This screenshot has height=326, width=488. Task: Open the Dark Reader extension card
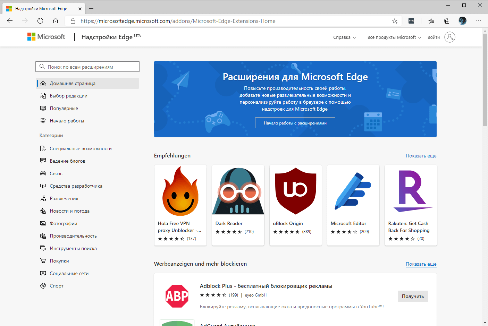click(x=238, y=205)
